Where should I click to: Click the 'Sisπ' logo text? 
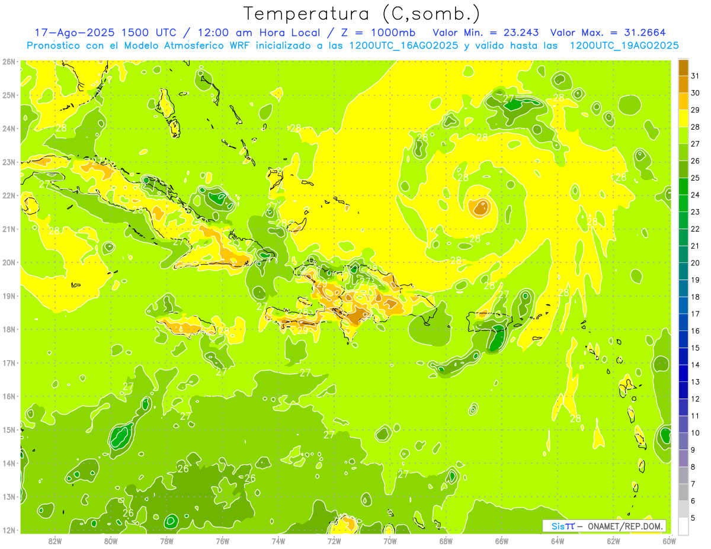coord(563,526)
